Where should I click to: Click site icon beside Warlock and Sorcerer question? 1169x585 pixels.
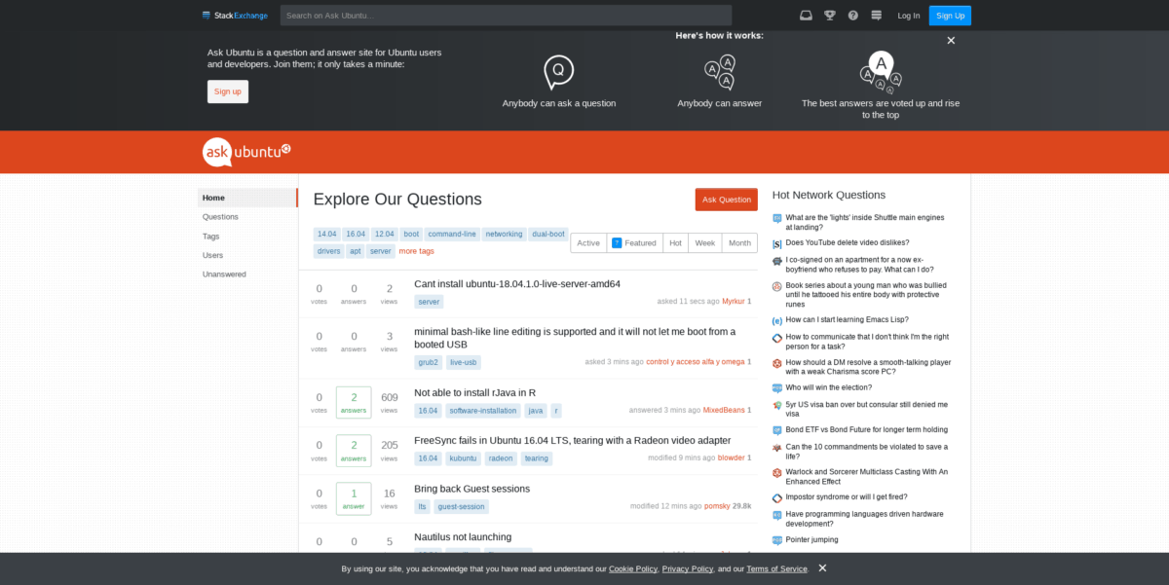776,473
